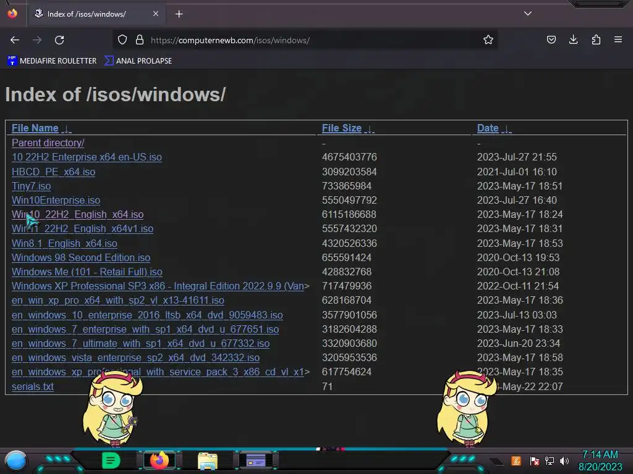Viewport: 633px width, 474px height.
Task: Open the MEDIAFIRE ROULETTER bookmark
Action: point(52,61)
